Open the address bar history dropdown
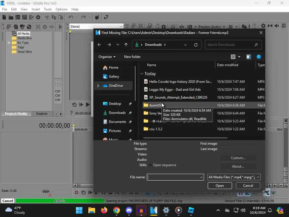This screenshot has width=289, height=217. 185,45
